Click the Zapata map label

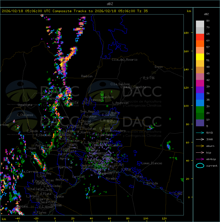(x=59, y=196)
